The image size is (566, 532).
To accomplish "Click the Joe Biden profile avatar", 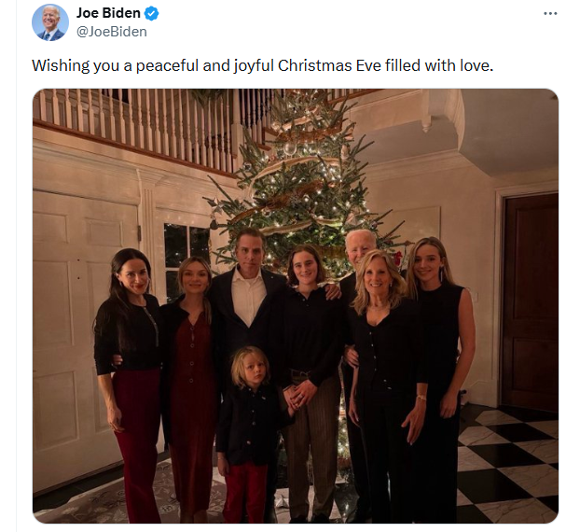I will [50, 22].
